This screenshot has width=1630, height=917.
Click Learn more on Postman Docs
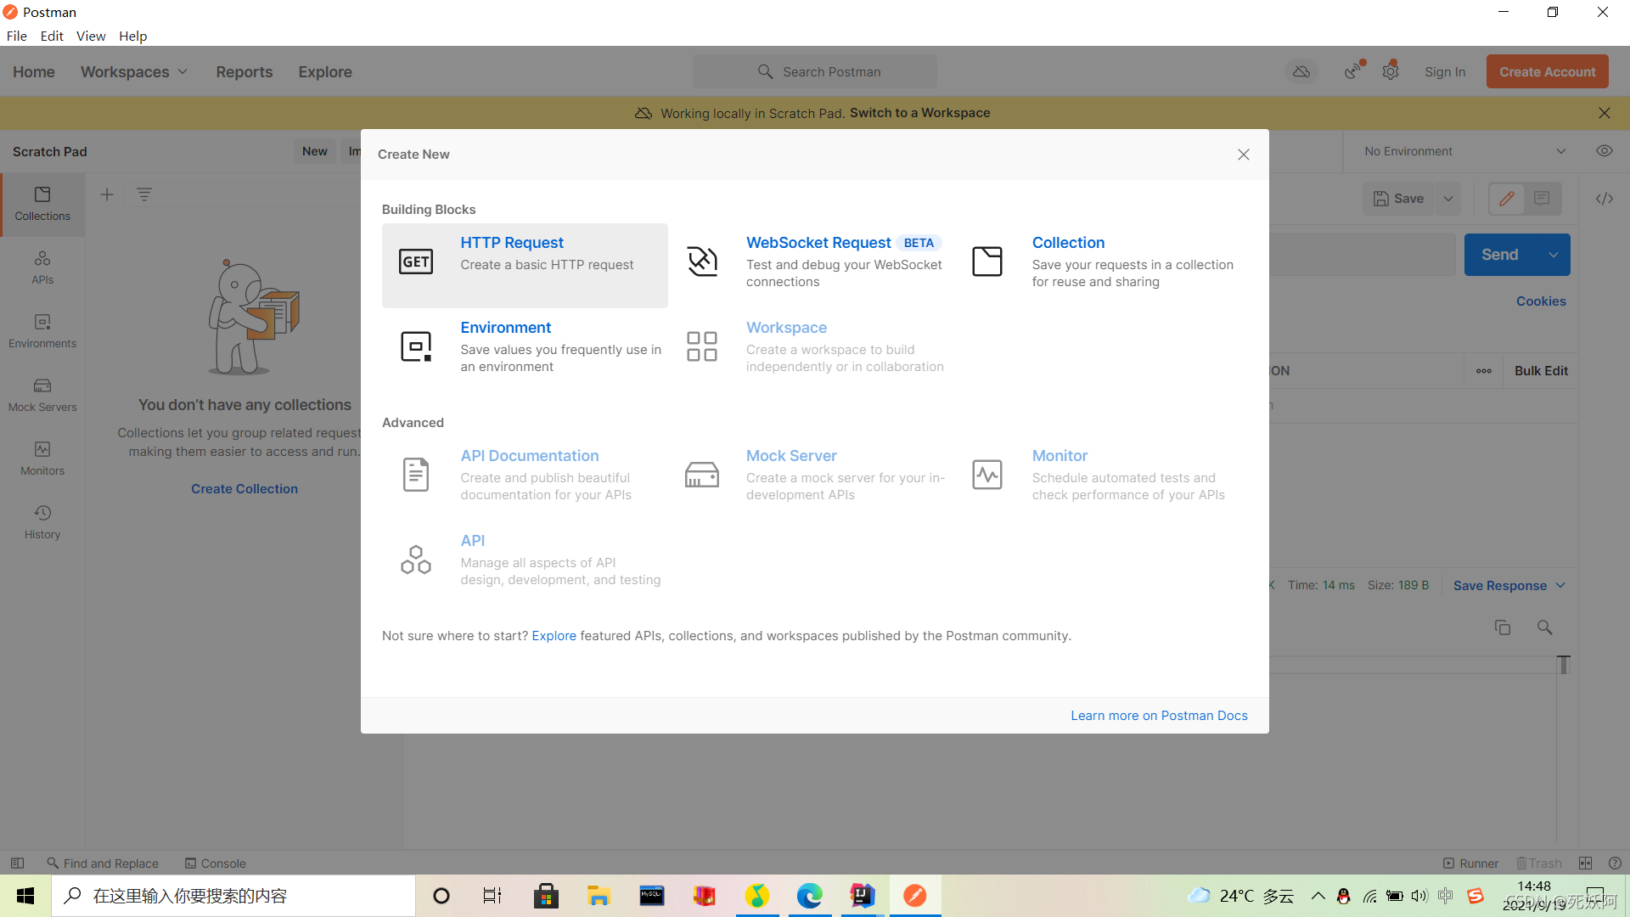[1159, 716]
